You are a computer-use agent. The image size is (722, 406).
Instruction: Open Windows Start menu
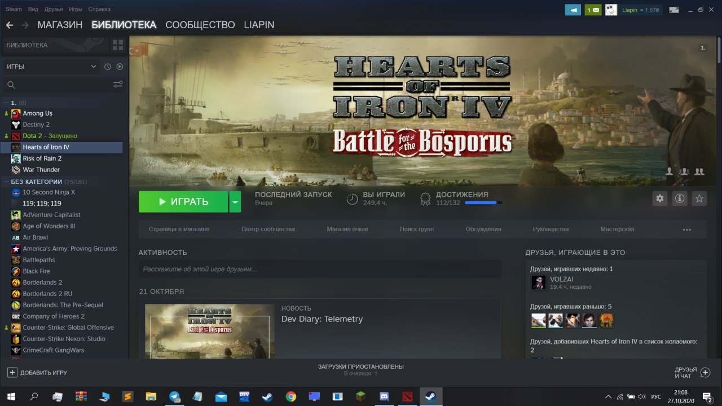point(11,396)
